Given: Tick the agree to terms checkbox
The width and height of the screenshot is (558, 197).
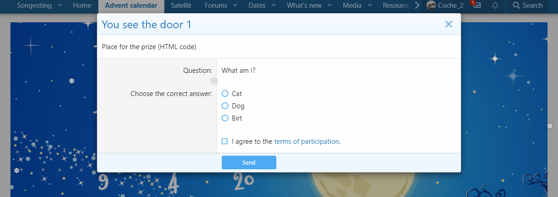Looking at the screenshot, I should [x=225, y=141].
